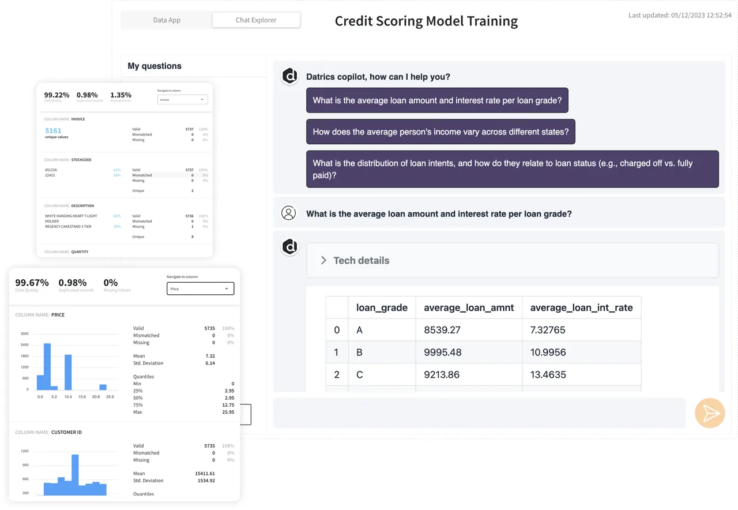Select the average loan amount per grade suggestion
Viewport: 738px width, 510px height.
(437, 100)
